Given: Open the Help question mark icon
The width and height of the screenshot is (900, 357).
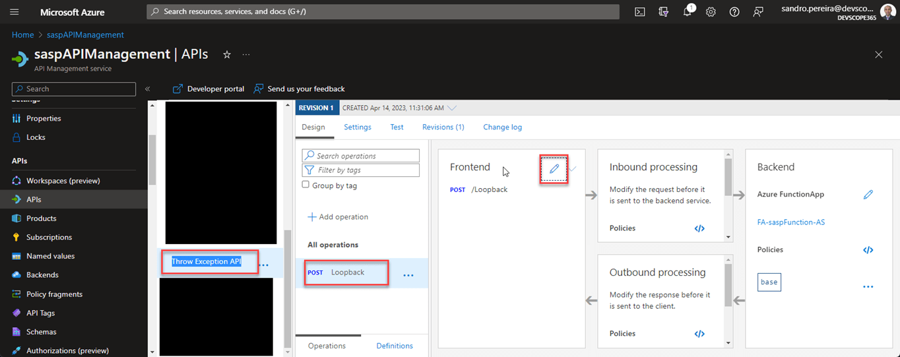Looking at the screenshot, I should point(734,12).
